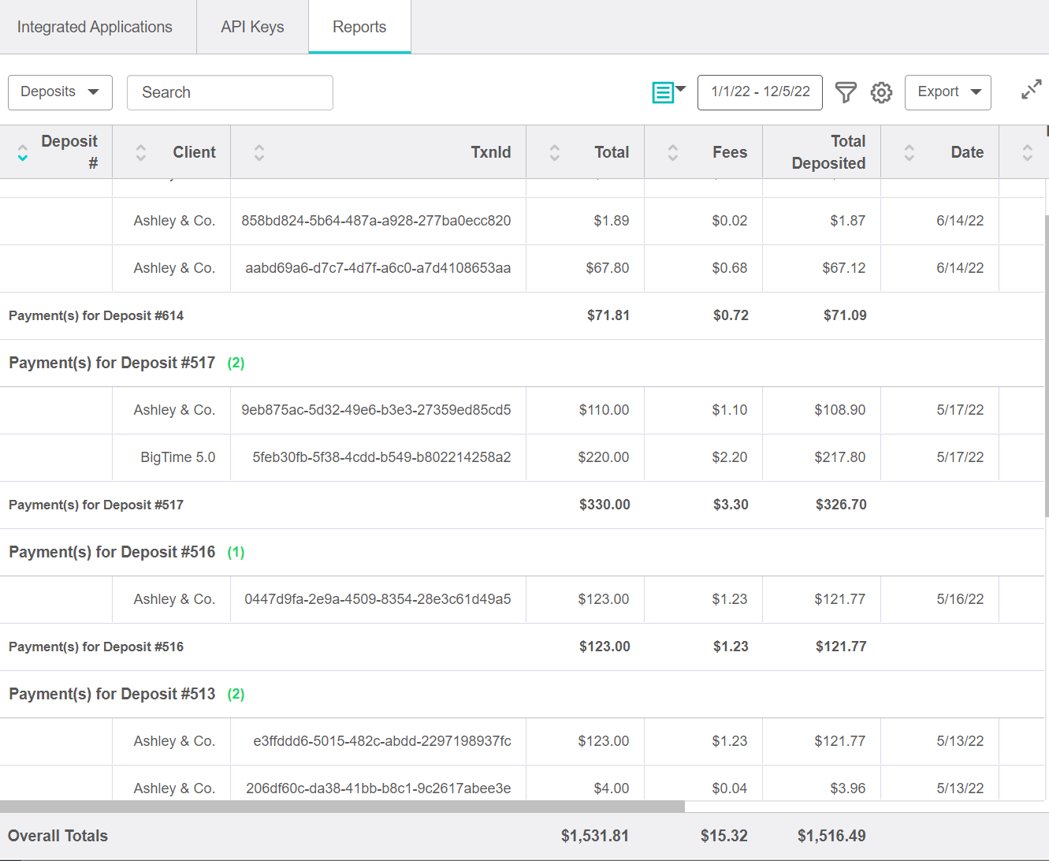
Task: Click the vertical scrollbar thumb
Action: 1047,367
